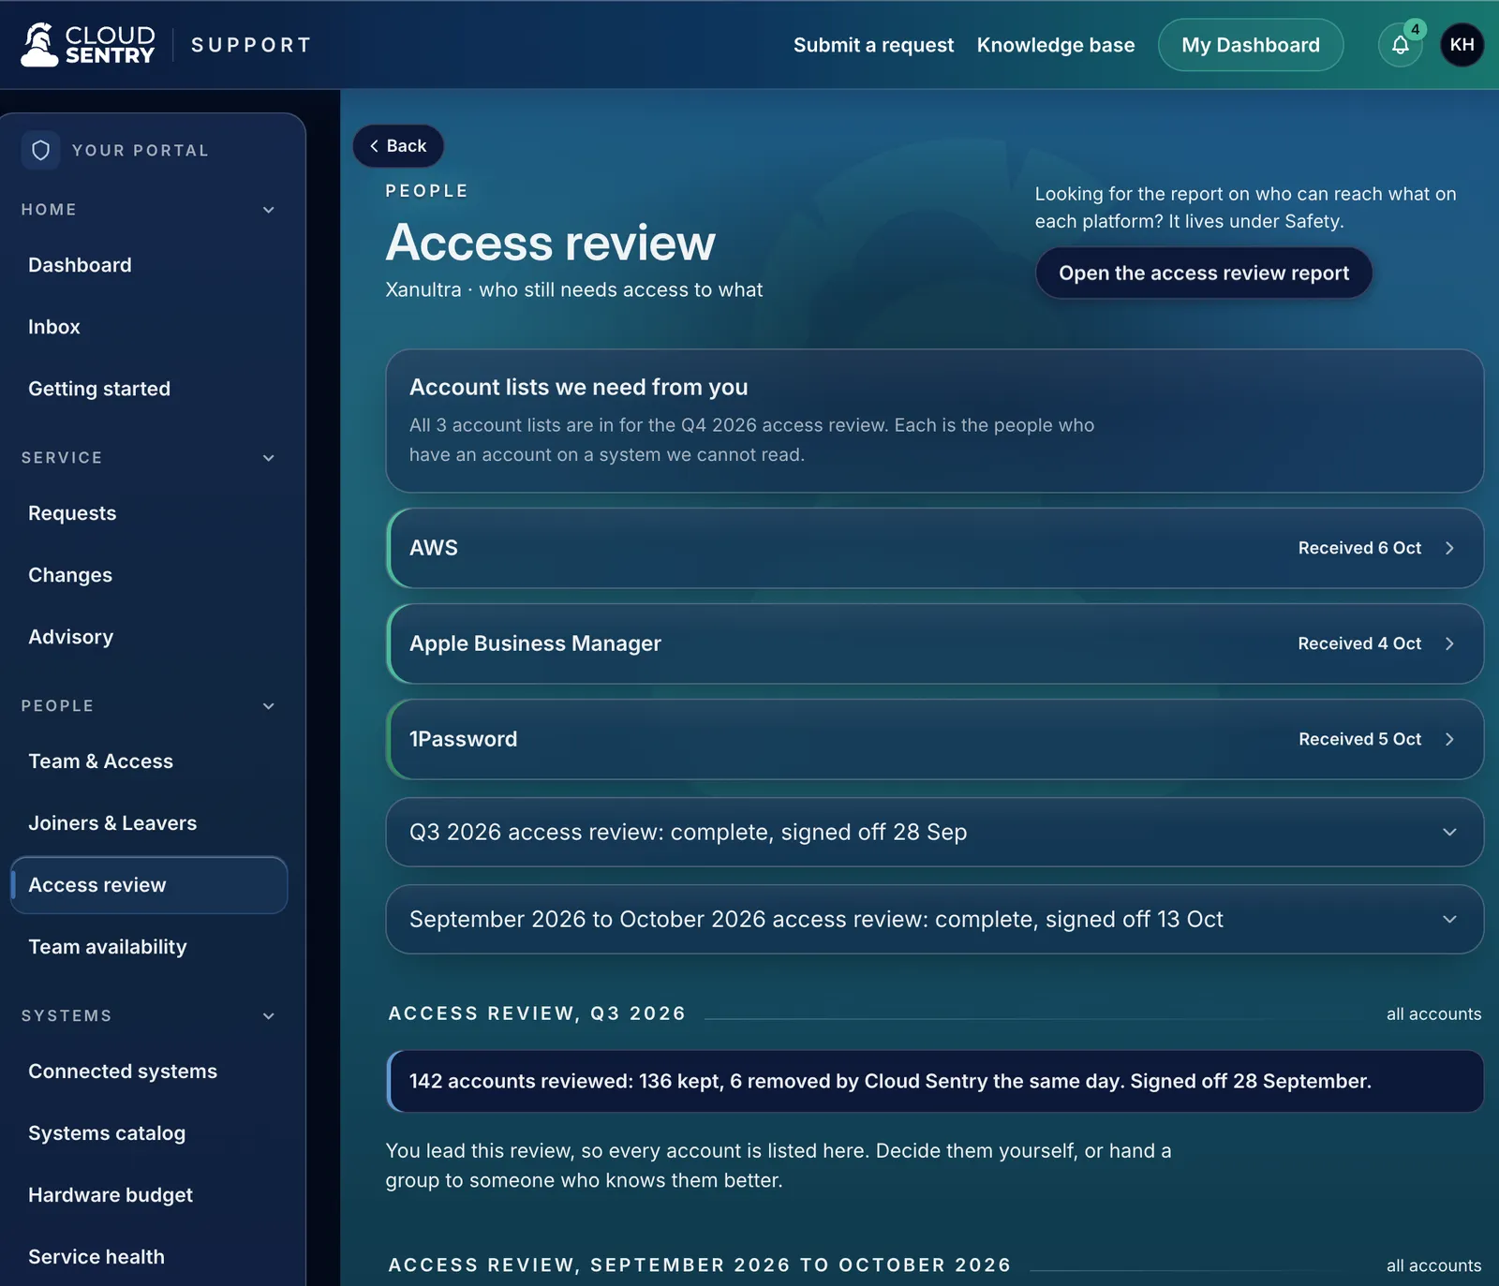The height and width of the screenshot is (1286, 1499).
Task: Click the Received 6 Oct status on AWS
Action: [1359, 548]
